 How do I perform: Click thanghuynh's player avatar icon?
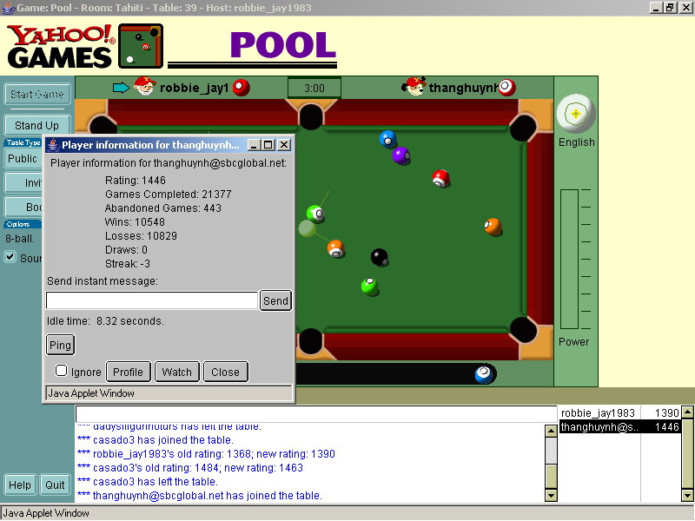pos(414,87)
